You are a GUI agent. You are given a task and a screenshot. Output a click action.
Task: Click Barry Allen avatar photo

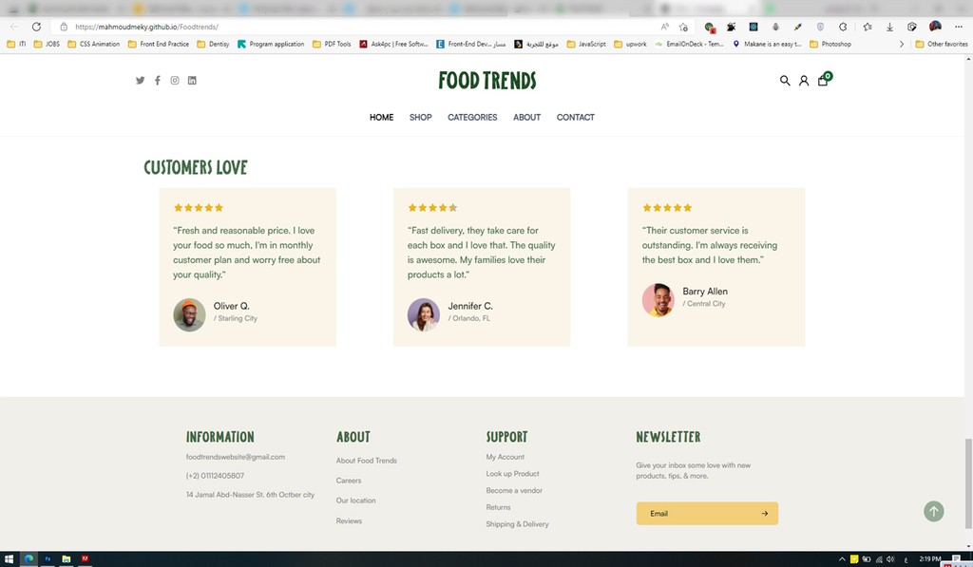point(658,300)
